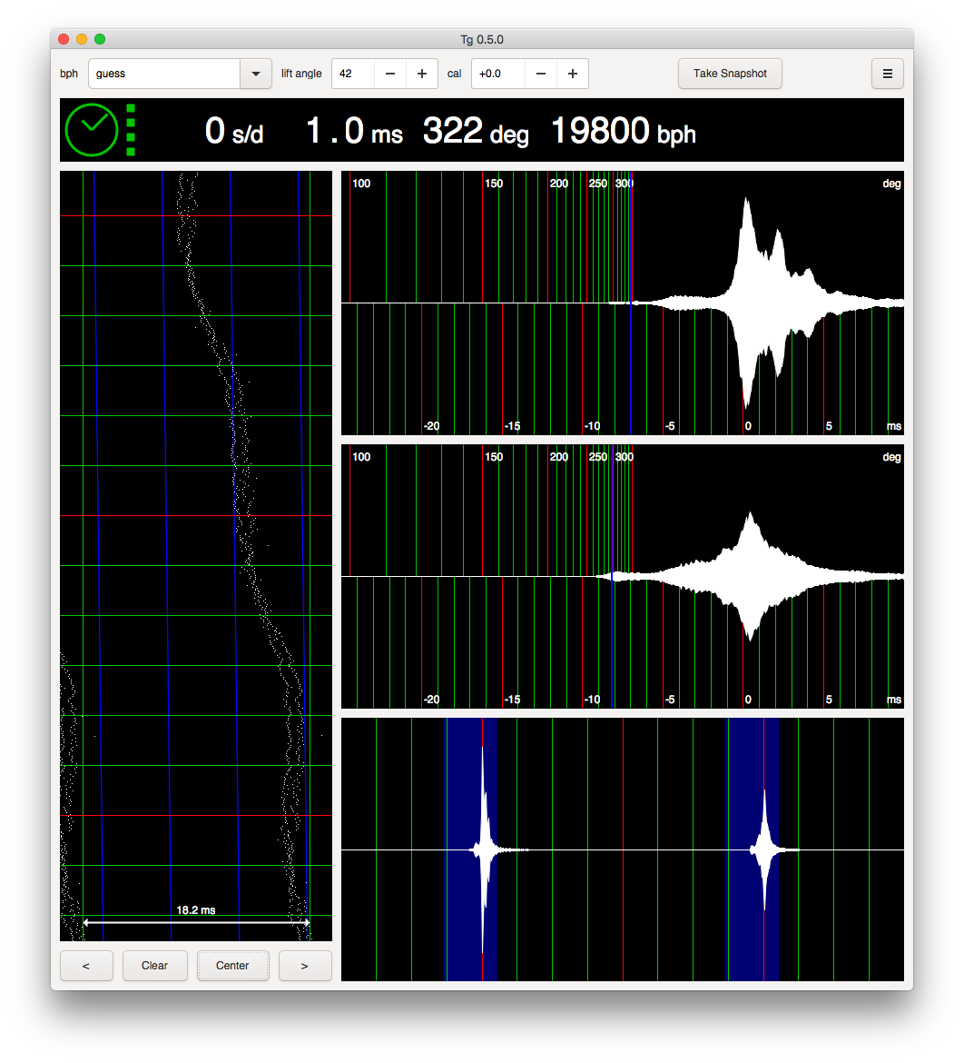Click the 19800 bph readout
Viewport: 964px width, 1063px height.
(x=623, y=132)
